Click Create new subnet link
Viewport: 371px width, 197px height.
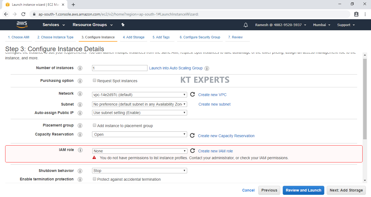[215, 104]
